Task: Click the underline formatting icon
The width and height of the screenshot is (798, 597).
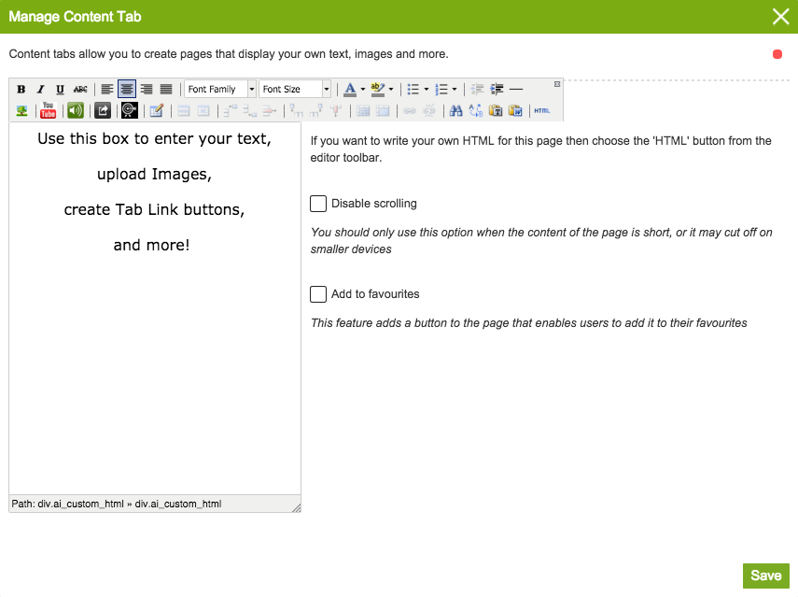Action: pos(61,90)
